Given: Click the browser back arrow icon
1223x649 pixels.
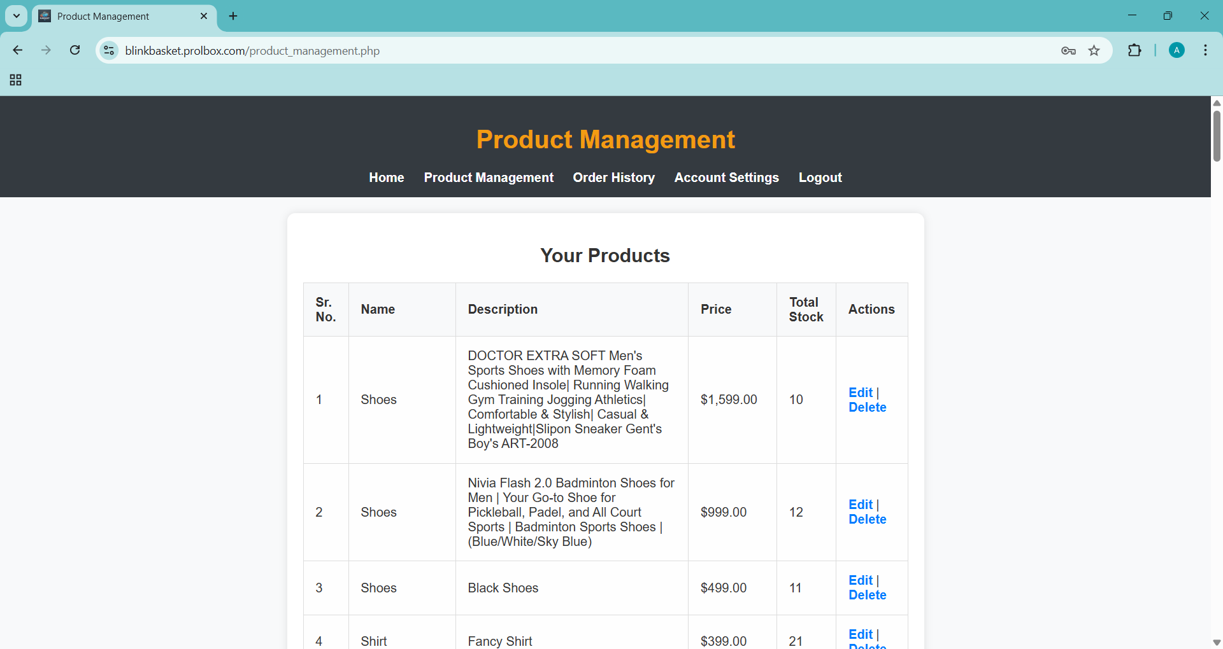Looking at the screenshot, I should coord(18,50).
